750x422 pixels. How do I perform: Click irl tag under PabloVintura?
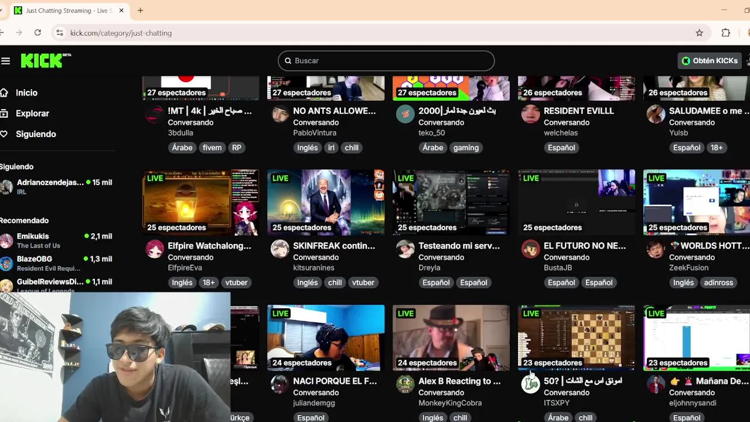pyautogui.click(x=331, y=148)
